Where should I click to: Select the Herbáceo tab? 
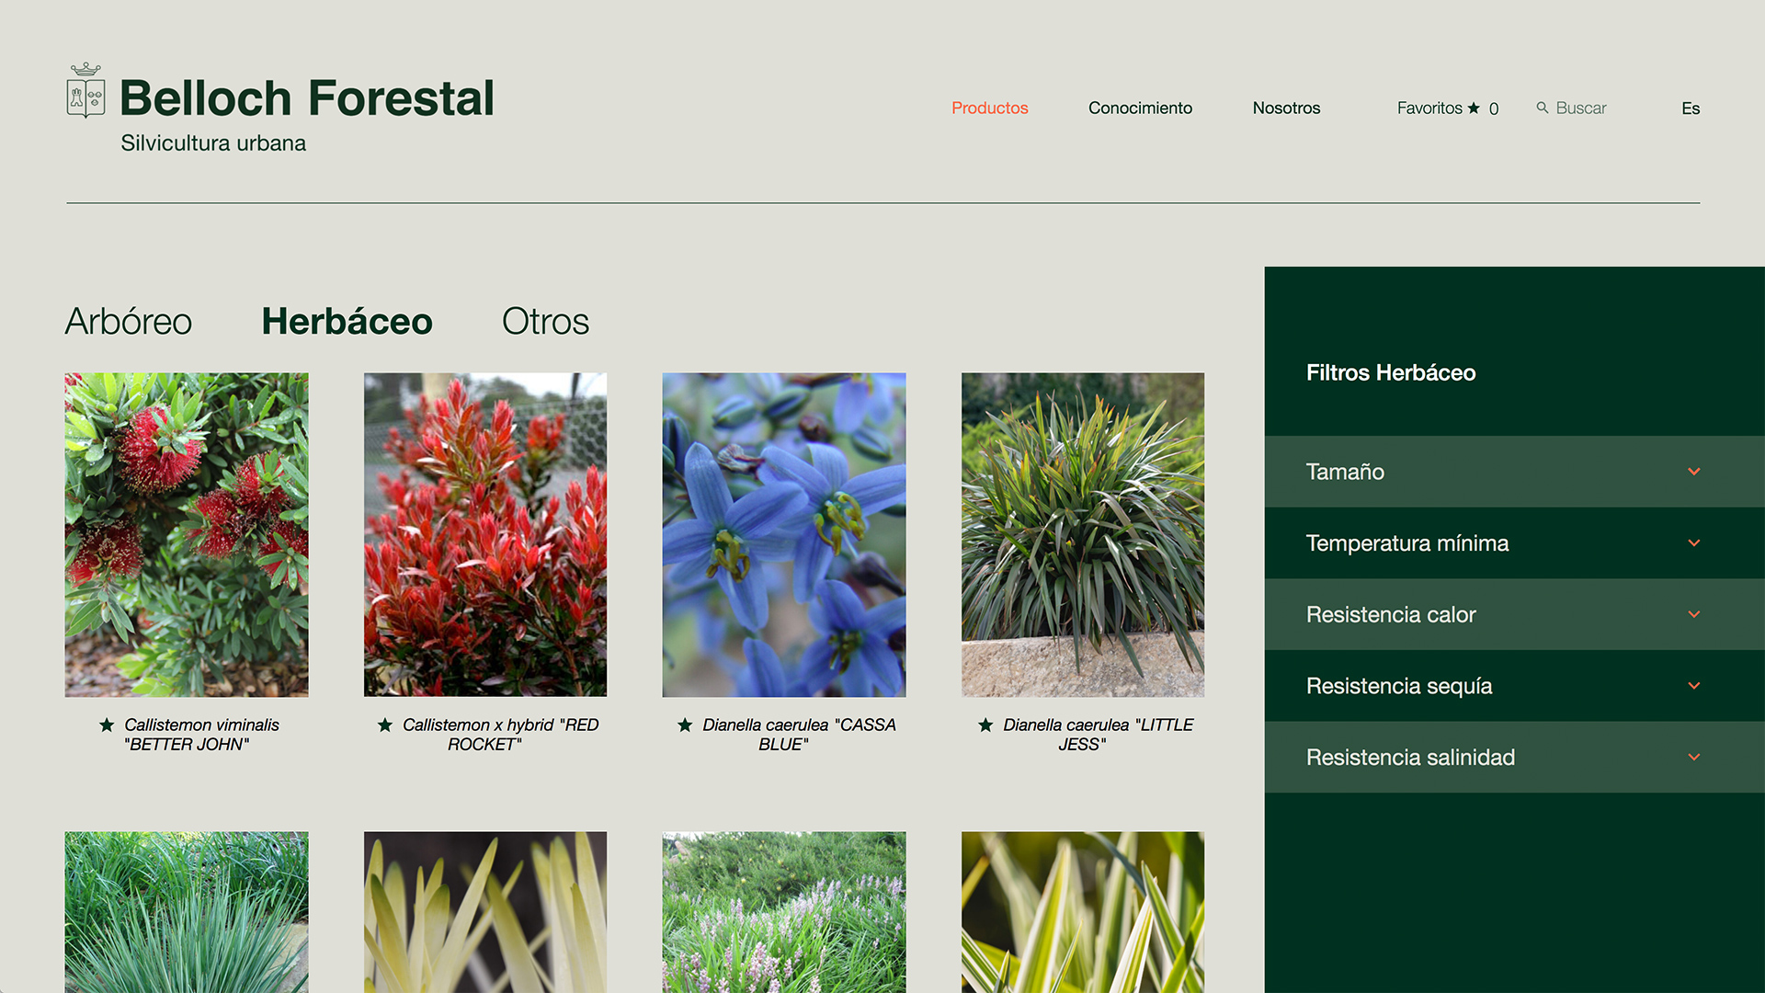pos(347,321)
